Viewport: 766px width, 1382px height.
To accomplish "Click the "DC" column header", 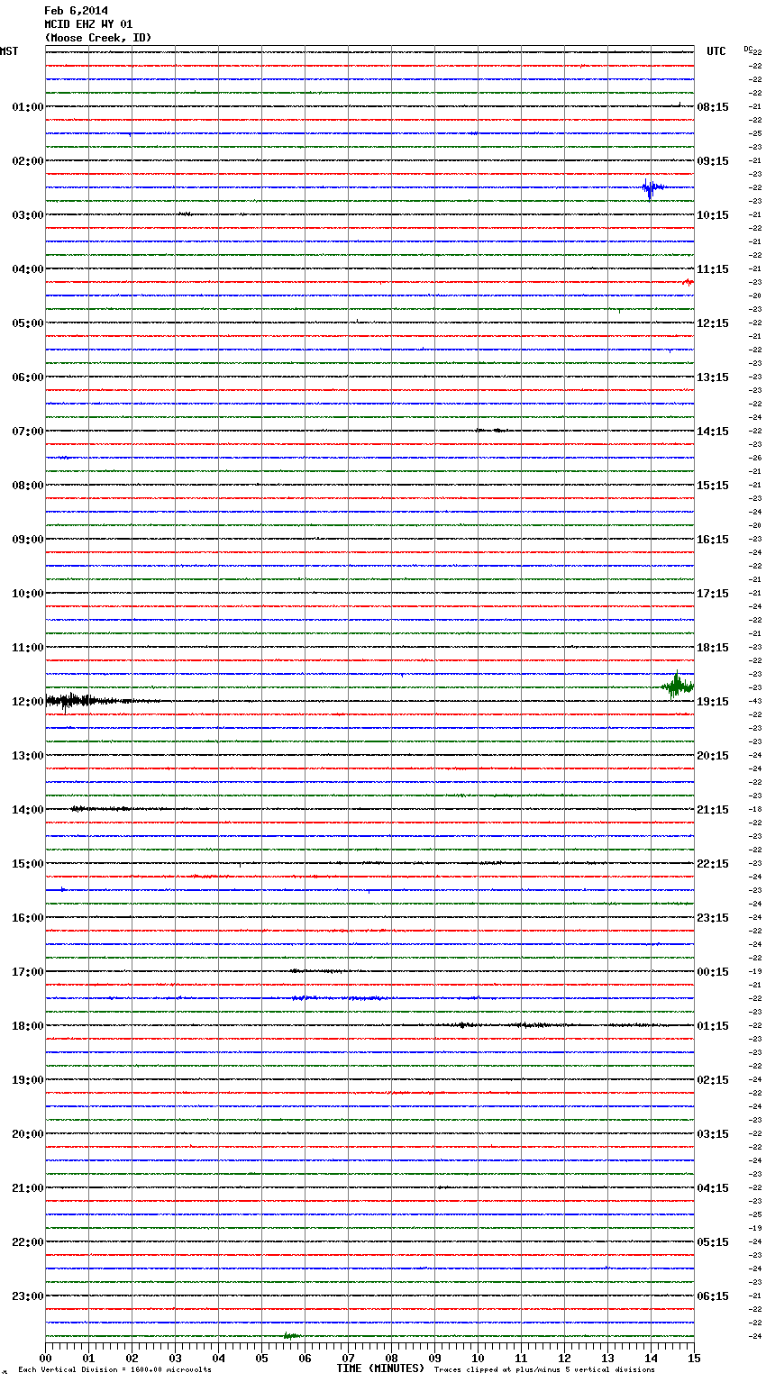I will 748,49.
